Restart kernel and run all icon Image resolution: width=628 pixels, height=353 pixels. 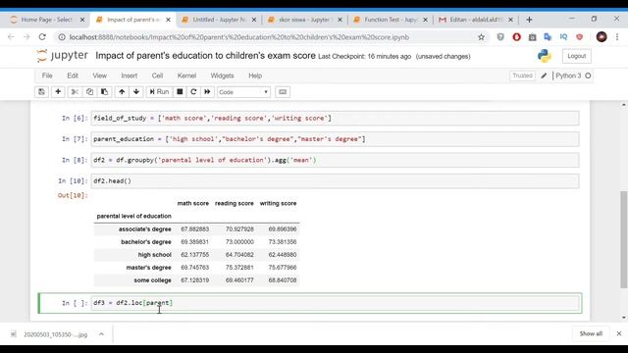[207, 92]
